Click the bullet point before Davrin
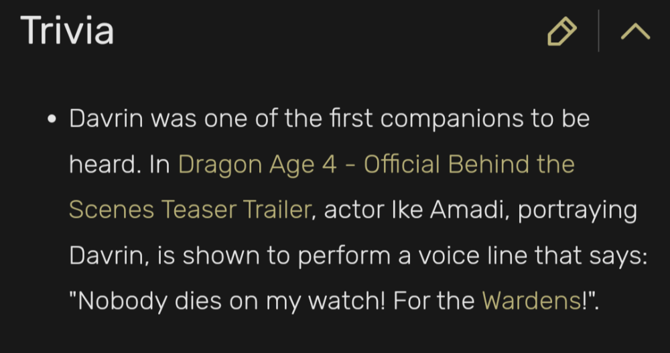This screenshot has height=353, width=670. [x=53, y=121]
